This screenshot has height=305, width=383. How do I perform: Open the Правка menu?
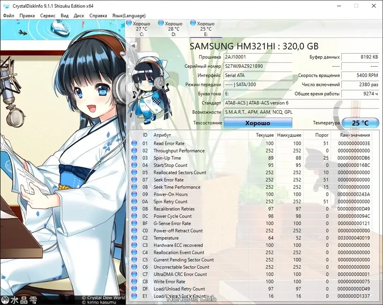(x=27, y=16)
